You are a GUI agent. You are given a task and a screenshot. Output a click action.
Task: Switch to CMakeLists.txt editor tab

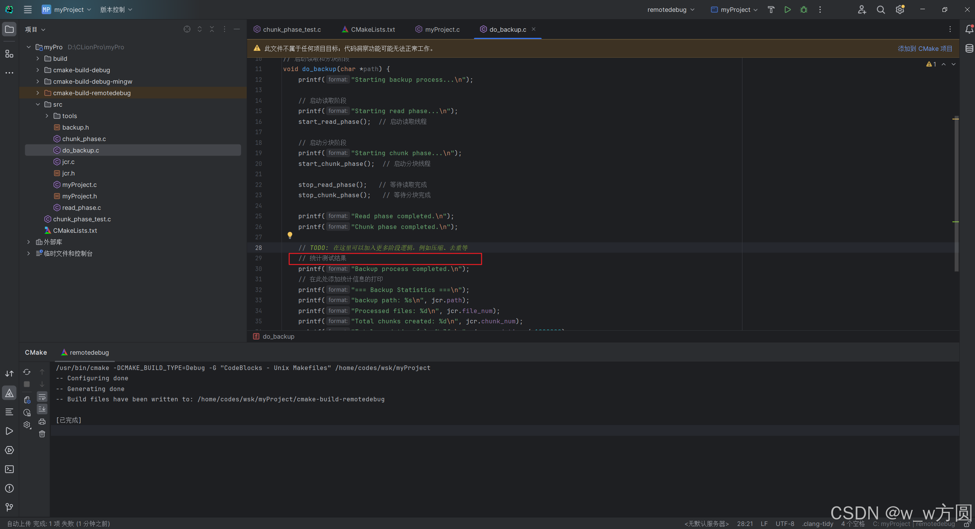click(369, 29)
